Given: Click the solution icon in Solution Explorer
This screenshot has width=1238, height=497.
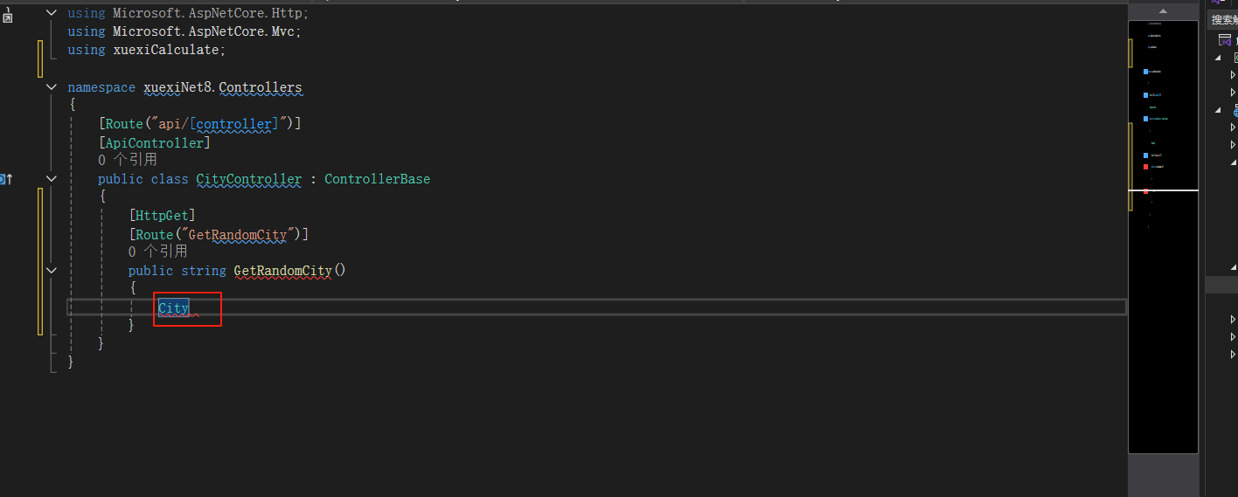Looking at the screenshot, I should point(1225,40).
